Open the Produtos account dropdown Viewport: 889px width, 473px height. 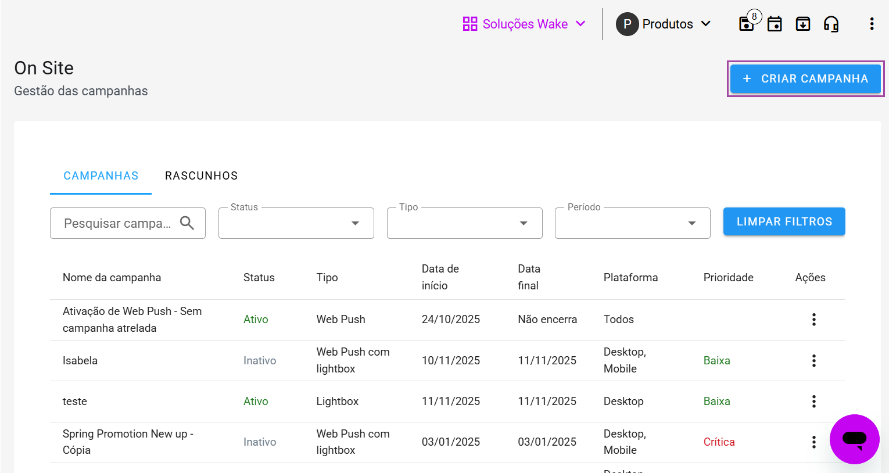(664, 24)
